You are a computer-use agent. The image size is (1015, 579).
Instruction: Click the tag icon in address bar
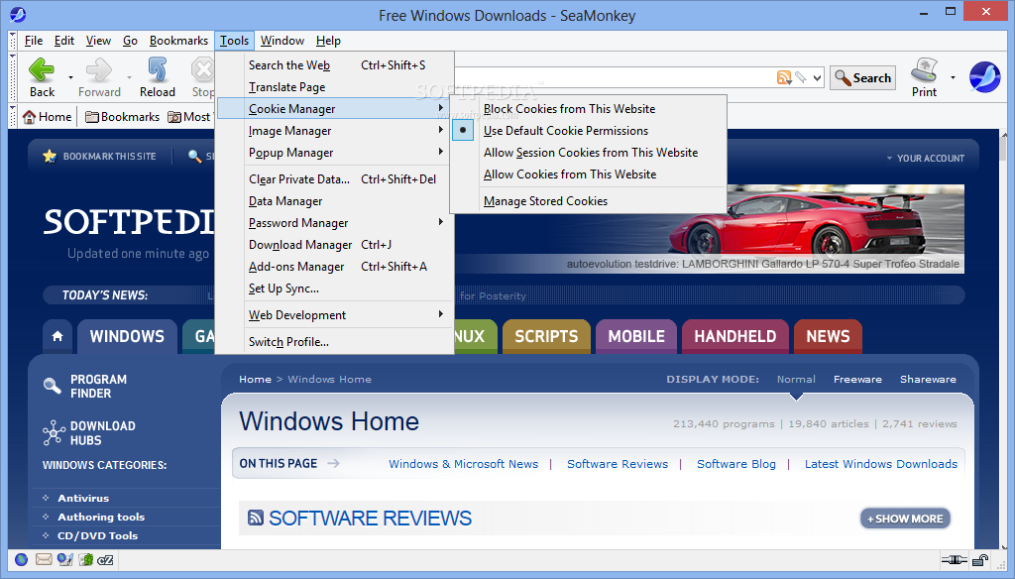(x=801, y=77)
